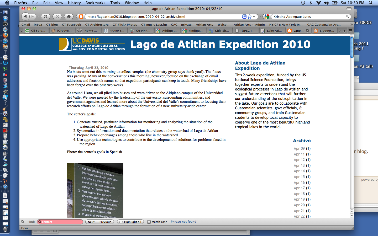Open the volume control in menu bar
This screenshot has height=236, width=378.
click(326, 3)
